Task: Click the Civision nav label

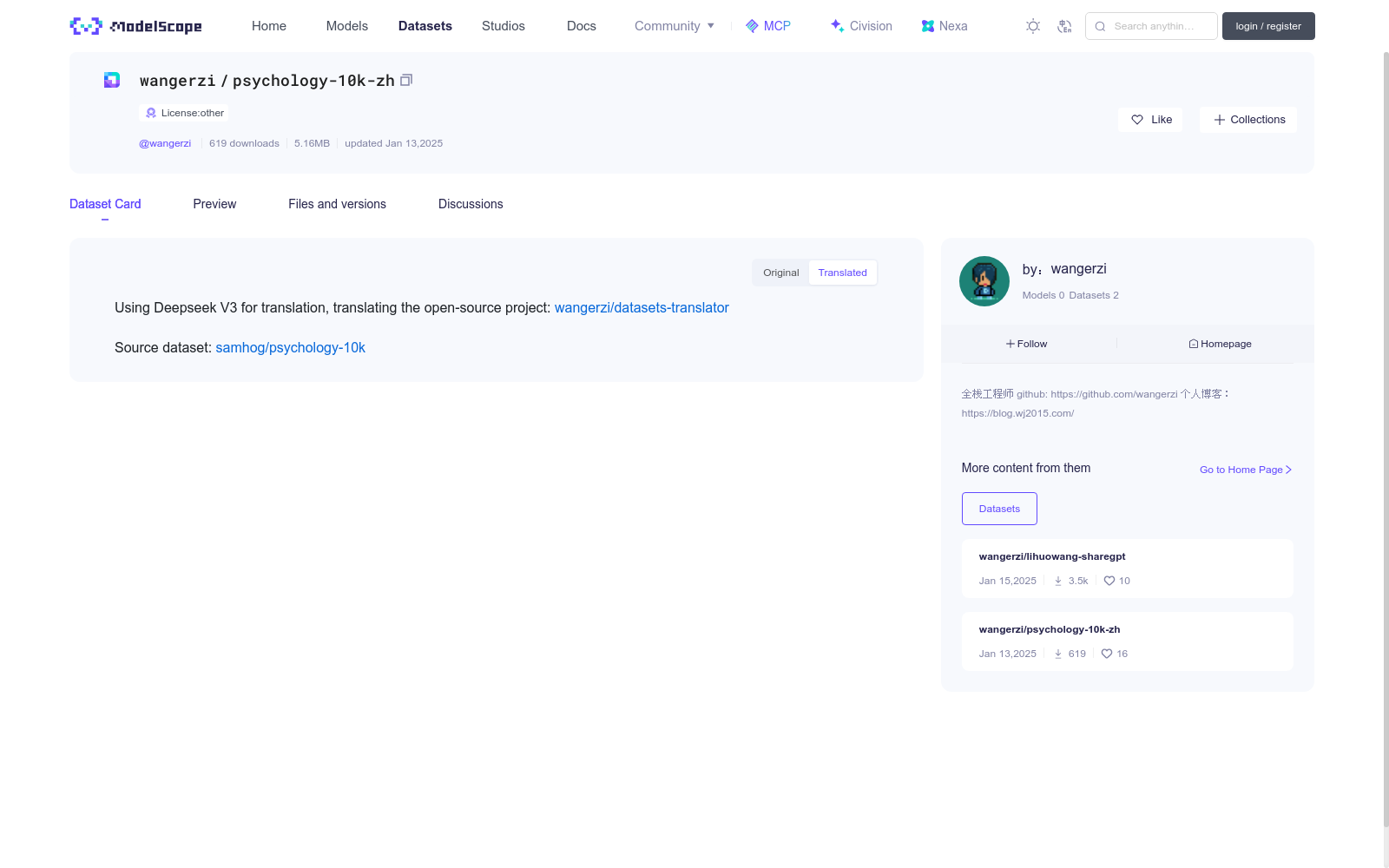Action: (871, 26)
